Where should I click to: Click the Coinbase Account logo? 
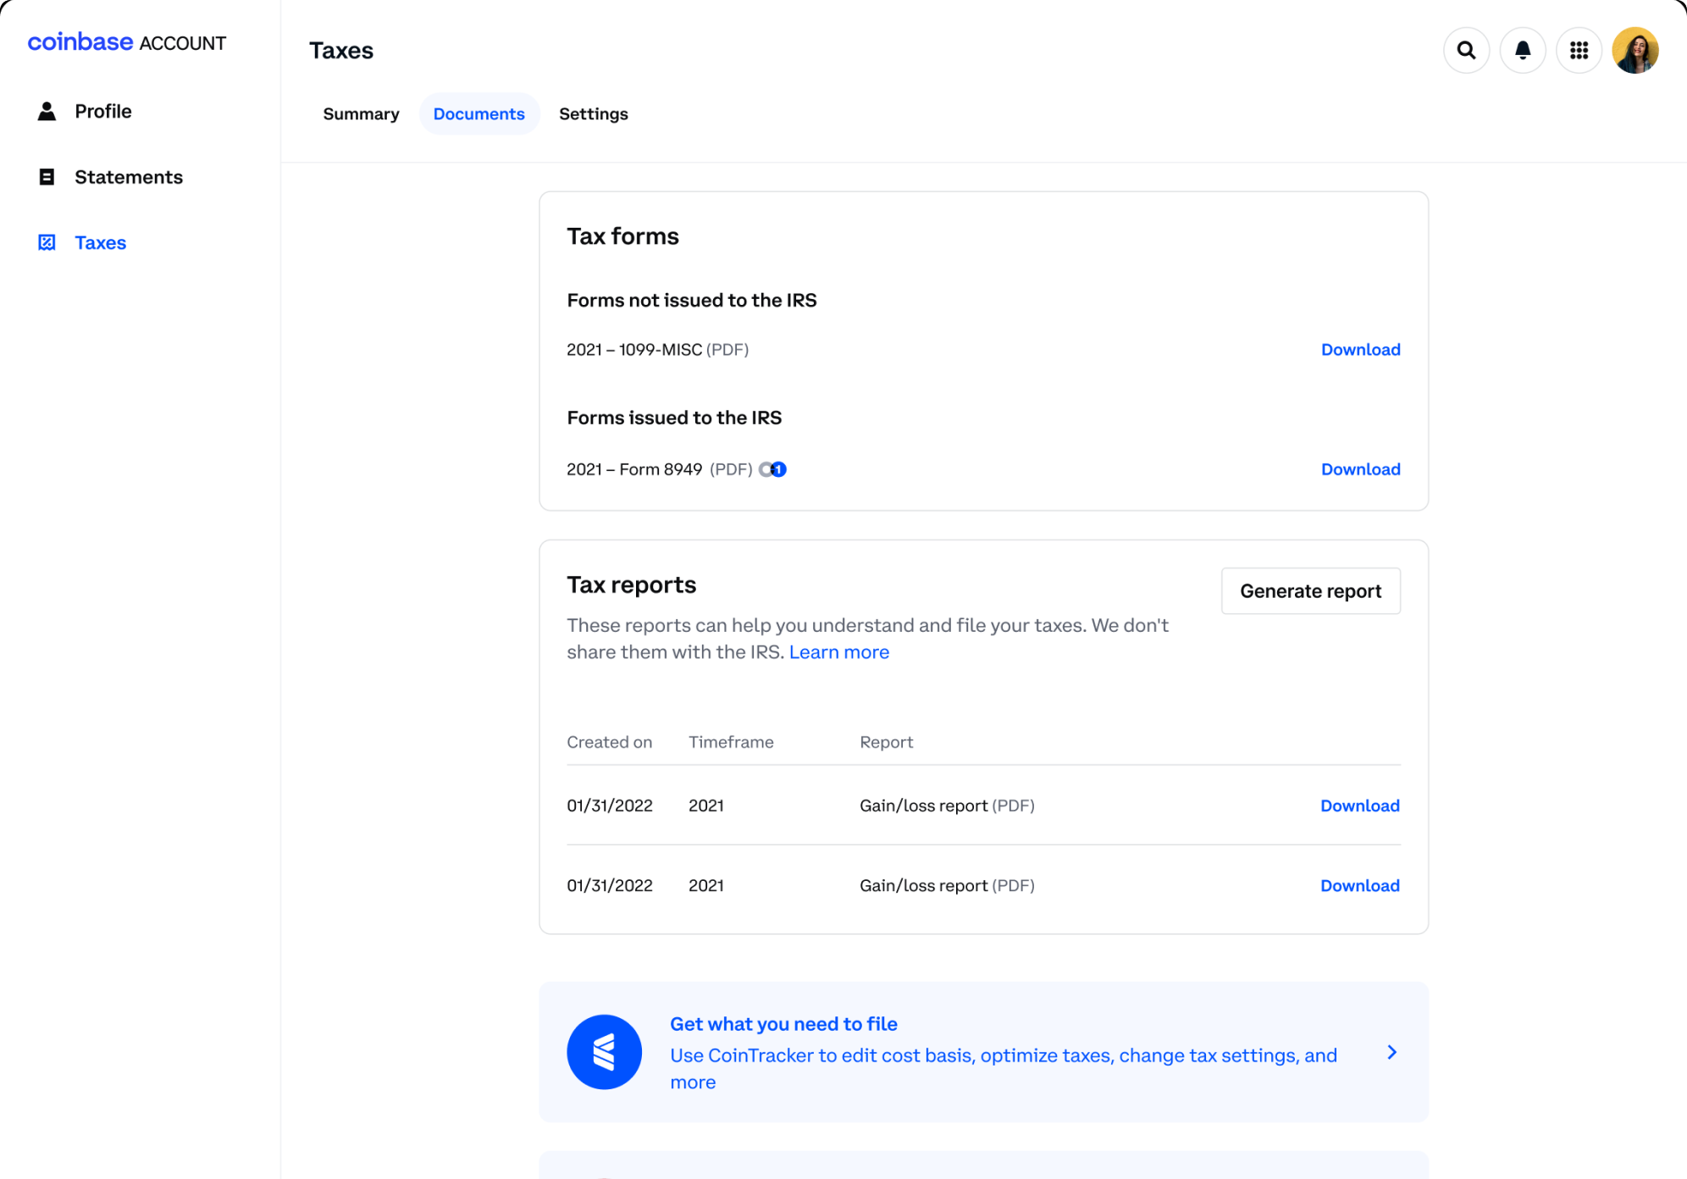click(127, 42)
